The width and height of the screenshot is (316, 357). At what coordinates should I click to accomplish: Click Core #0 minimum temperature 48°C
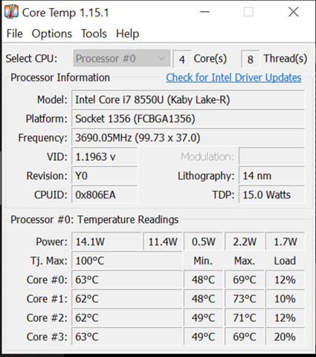click(x=204, y=279)
